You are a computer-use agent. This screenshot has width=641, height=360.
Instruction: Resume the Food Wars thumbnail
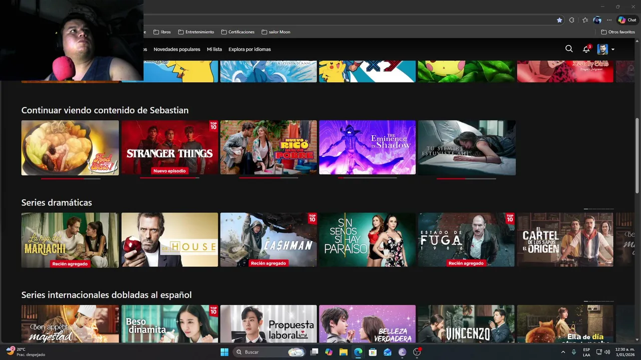[x=70, y=147]
